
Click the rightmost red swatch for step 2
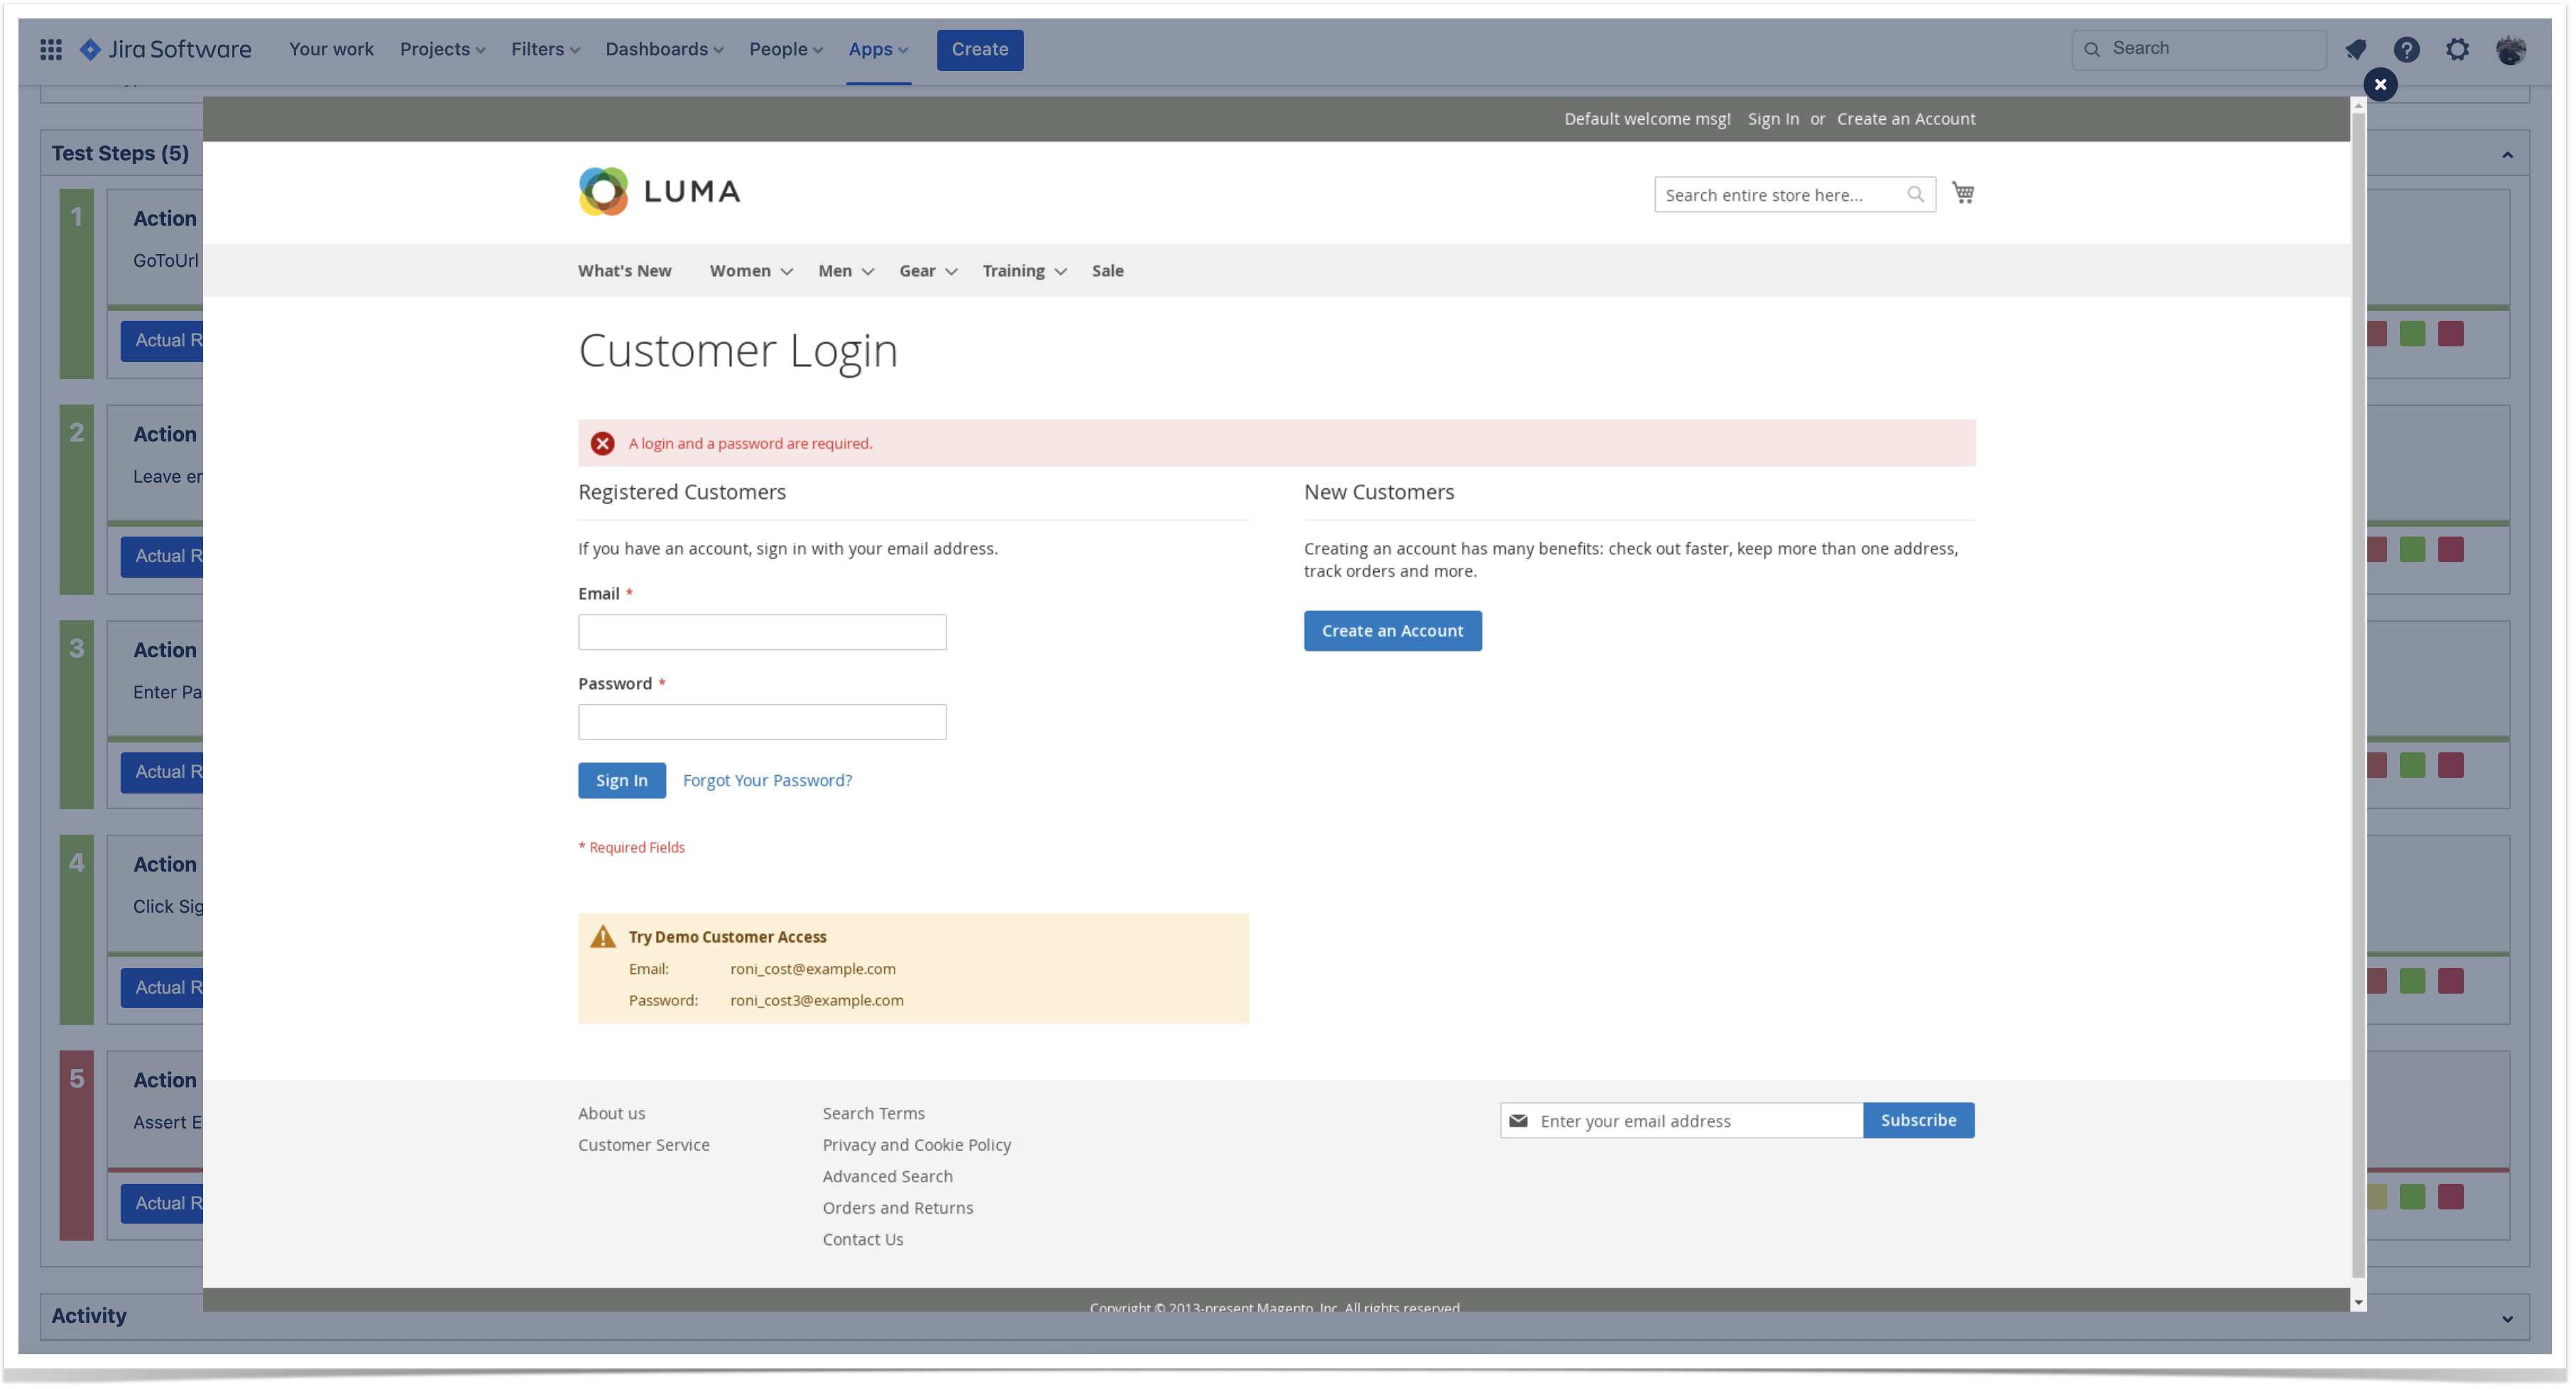[x=2450, y=549]
